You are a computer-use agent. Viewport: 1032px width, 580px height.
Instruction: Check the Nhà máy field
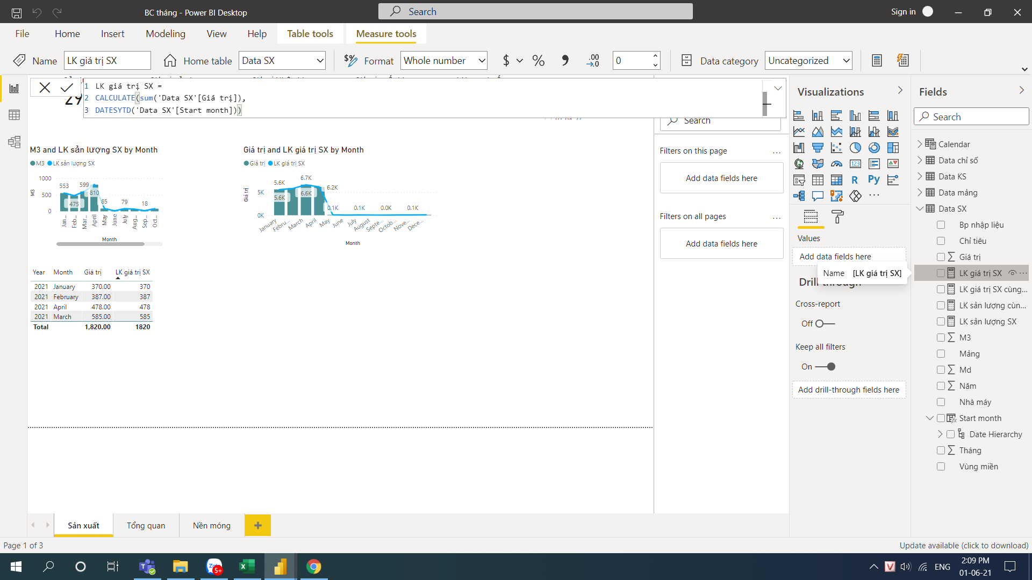941,402
